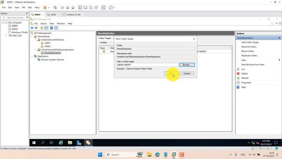Click the Browse button in New Folder Target
Screen dimensions: 282x159
point(187,65)
